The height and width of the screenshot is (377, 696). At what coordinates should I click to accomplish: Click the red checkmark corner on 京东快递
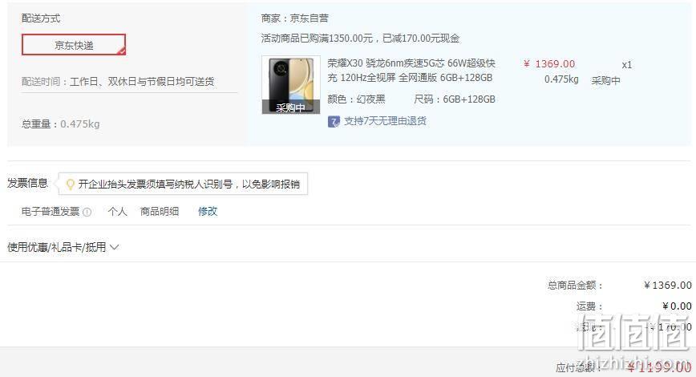coord(121,51)
